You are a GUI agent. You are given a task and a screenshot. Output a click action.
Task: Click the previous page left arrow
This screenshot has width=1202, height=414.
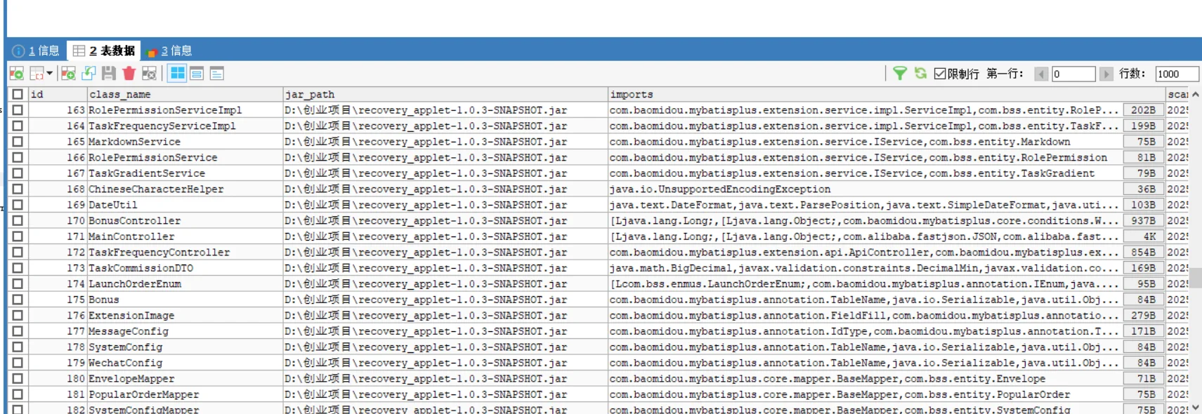(1041, 74)
